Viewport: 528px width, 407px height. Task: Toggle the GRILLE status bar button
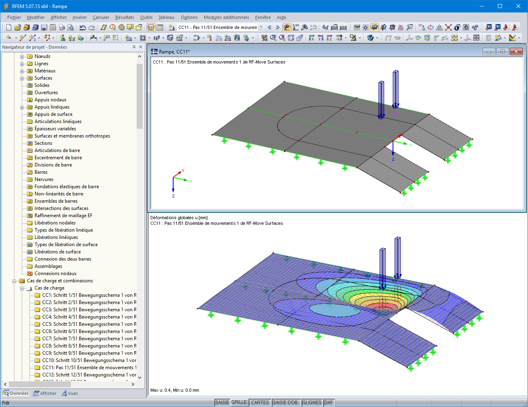point(239,402)
